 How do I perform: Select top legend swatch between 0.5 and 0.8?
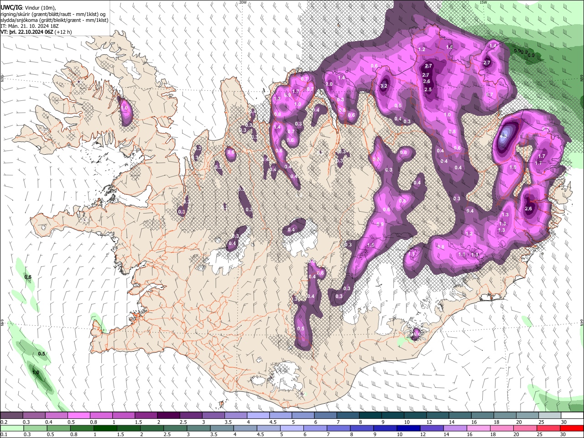point(78,416)
